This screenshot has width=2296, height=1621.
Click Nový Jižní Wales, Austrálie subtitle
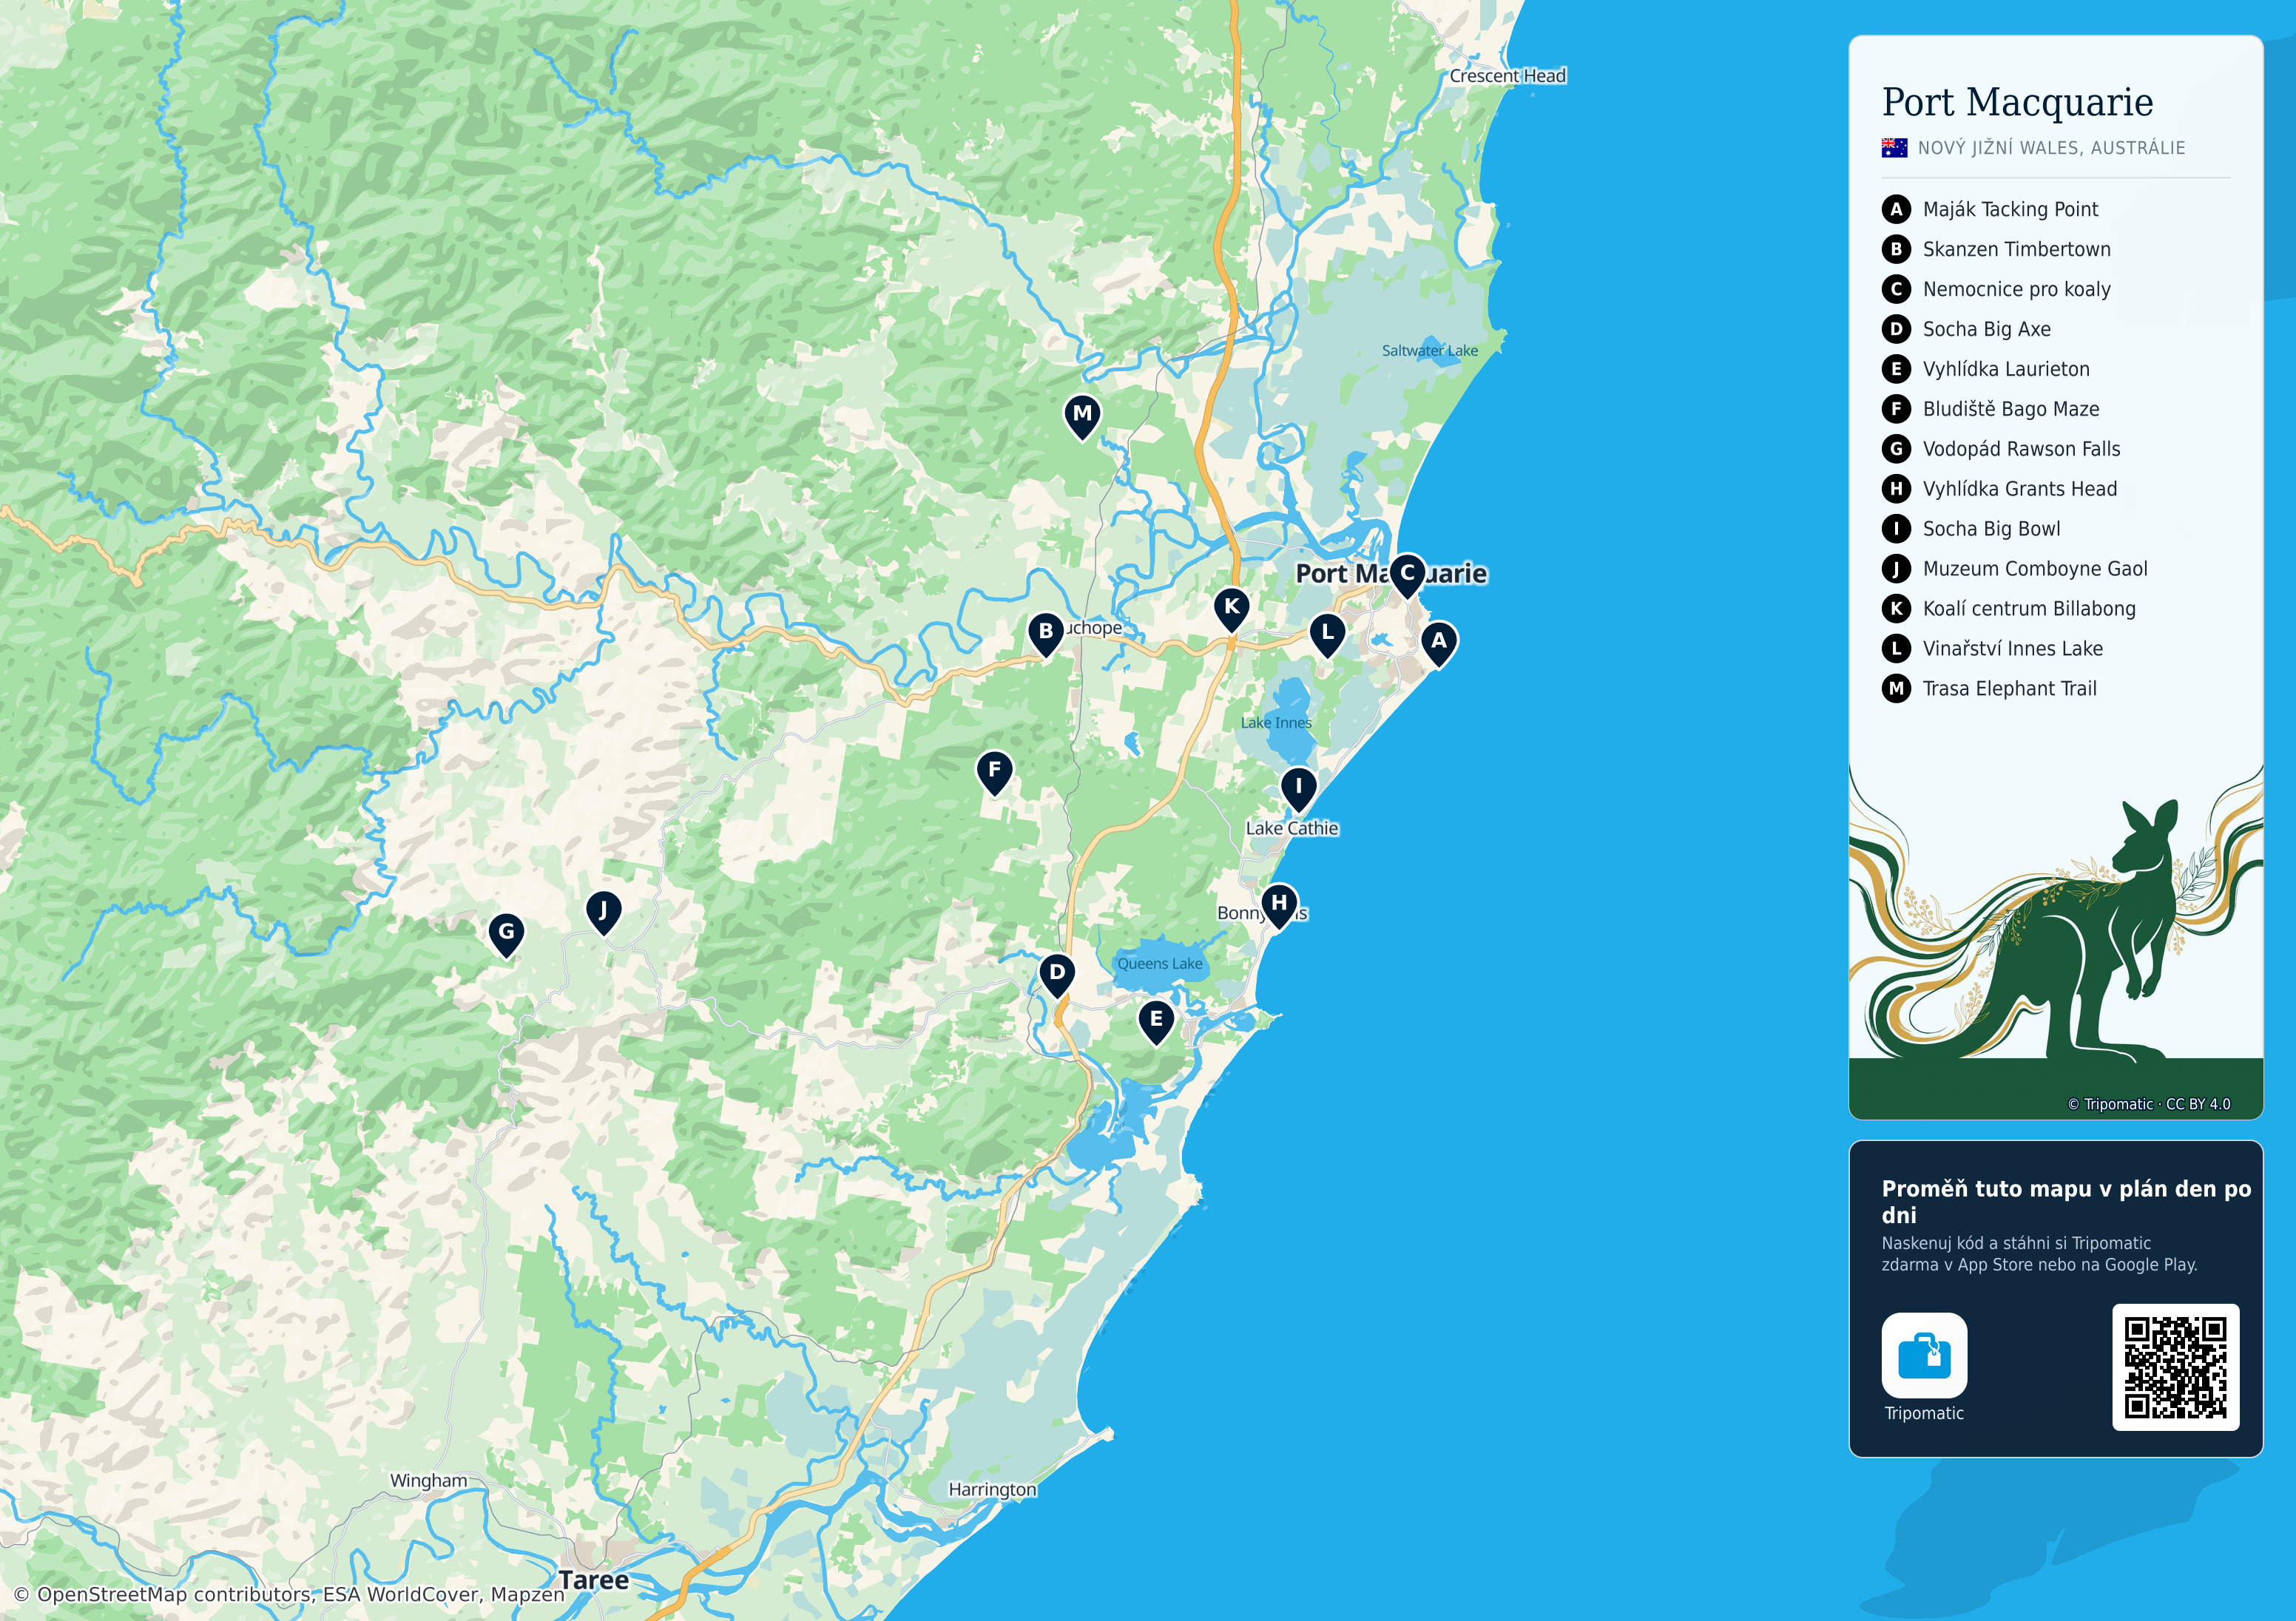tap(2051, 148)
